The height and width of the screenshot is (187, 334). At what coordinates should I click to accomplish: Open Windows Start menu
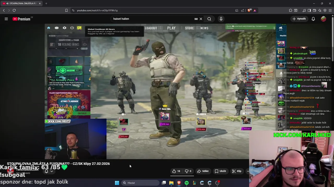point(117,183)
